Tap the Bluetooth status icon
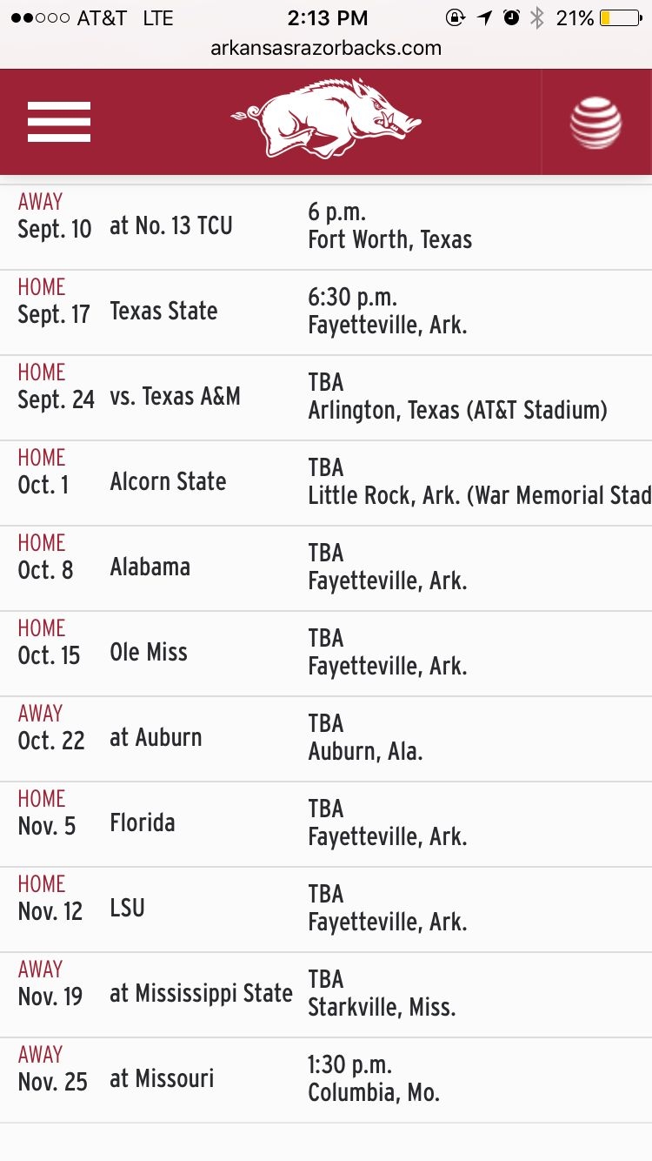 [537, 18]
